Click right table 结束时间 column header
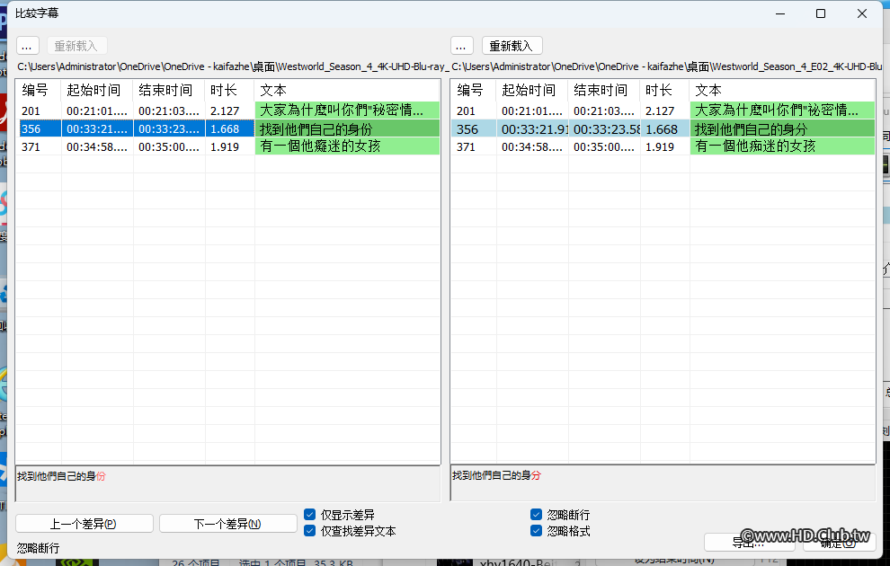890x566 pixels. point(604,90)
